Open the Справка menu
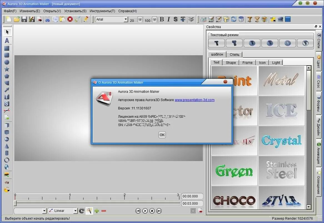324x223 pixels. [128, 11]
